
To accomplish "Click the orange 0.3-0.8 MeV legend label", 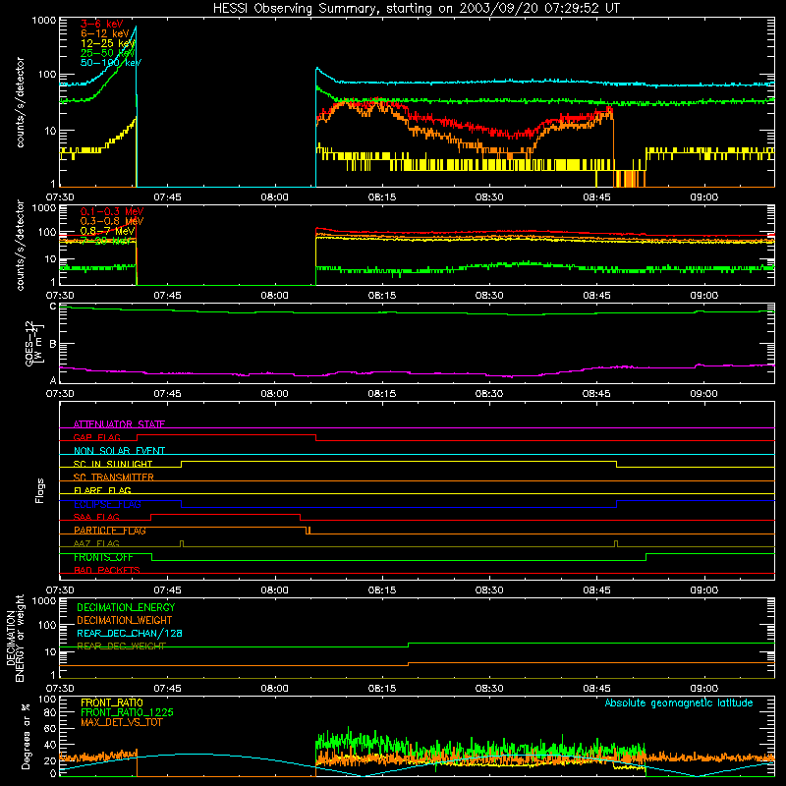I will (x=112, y=221).
